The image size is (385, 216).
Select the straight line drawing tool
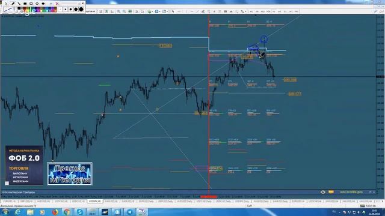pos(19,4)
